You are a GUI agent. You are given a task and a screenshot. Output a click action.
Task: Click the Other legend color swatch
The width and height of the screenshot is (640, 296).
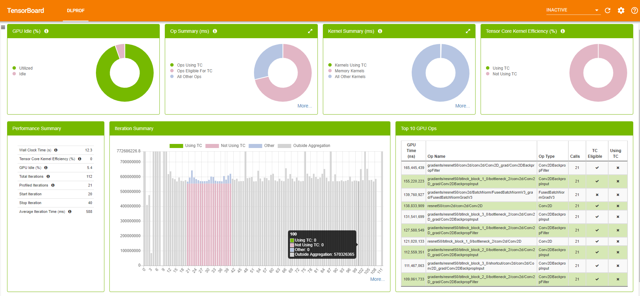(x=255, y=146)
